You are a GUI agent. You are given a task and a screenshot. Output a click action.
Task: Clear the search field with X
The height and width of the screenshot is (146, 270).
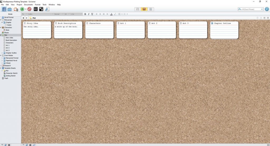click(262, 9)
